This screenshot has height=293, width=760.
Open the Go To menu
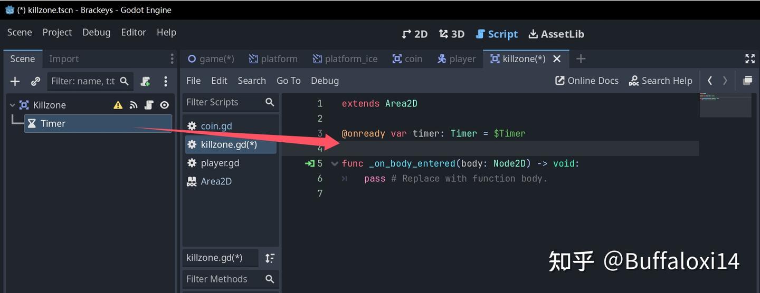pyautogui.click(x=288, y=81)
